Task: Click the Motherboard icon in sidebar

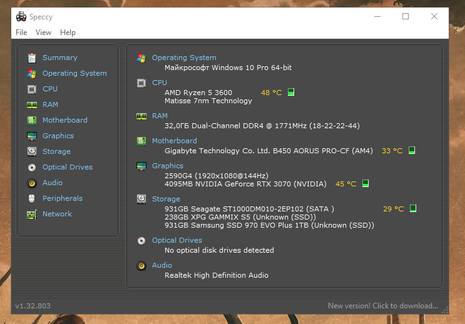Action: pos(32,120)
